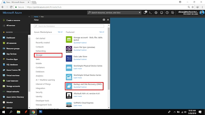205x115 pixels.
Task: Open the notifications bell icon
Action: click(145, 13)
